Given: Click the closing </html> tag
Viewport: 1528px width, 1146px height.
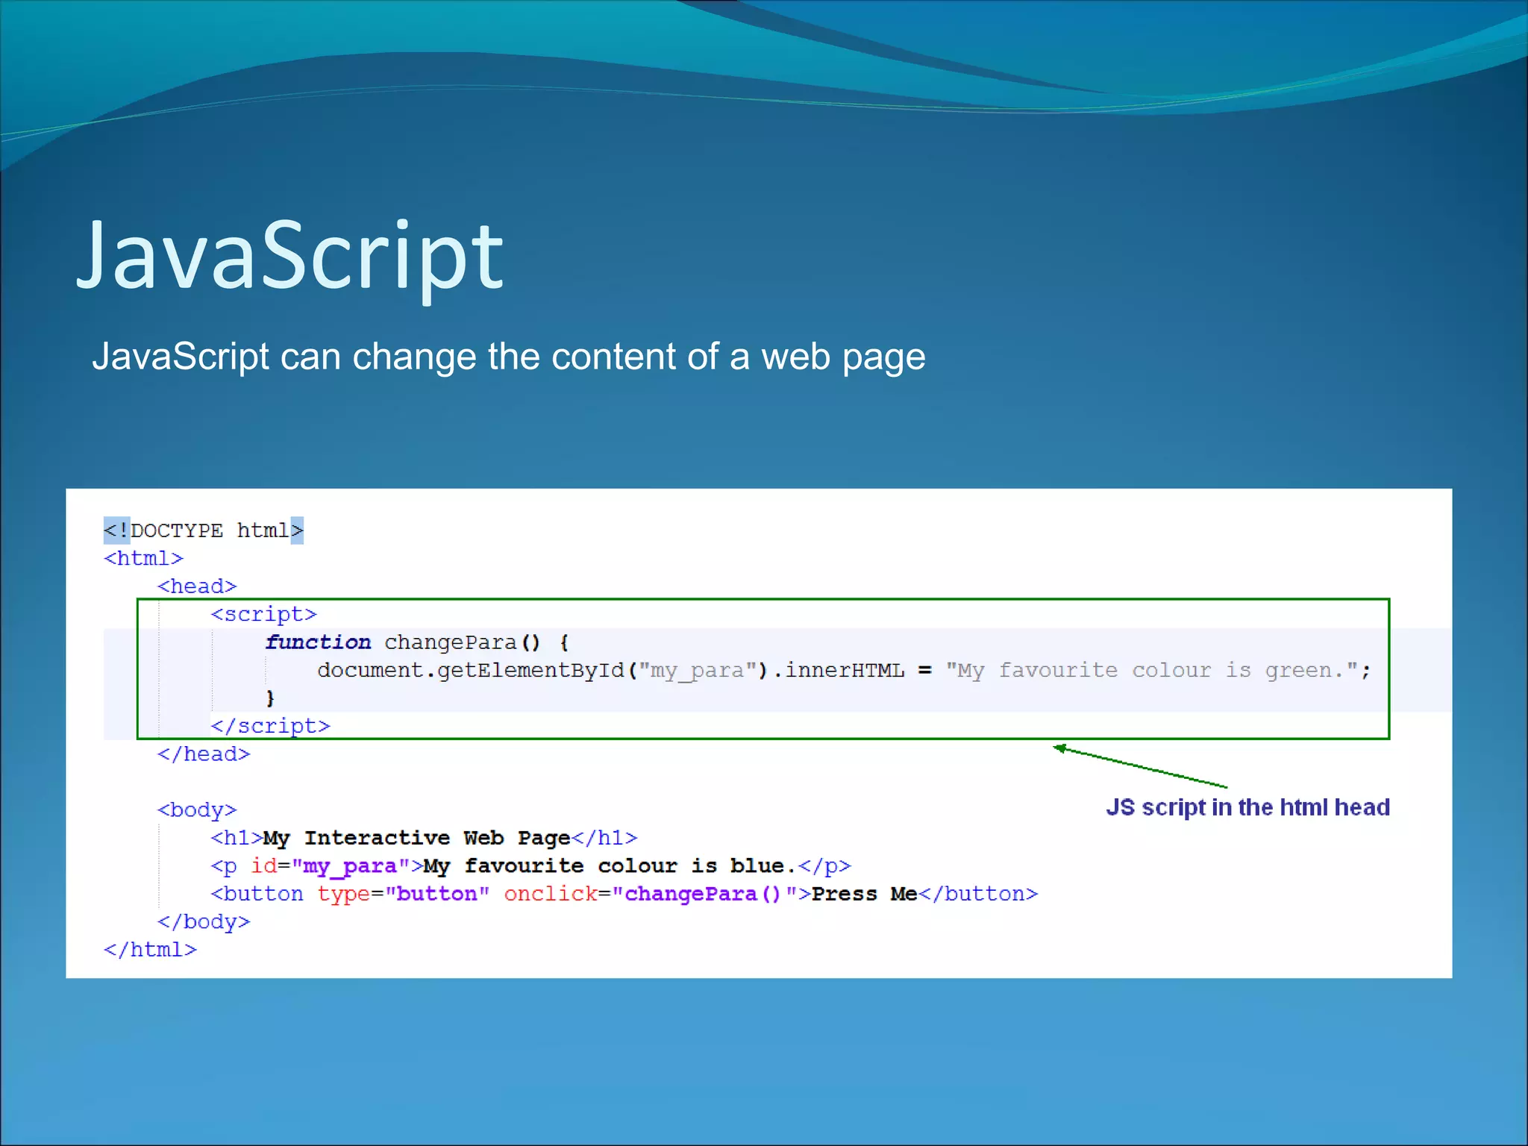Looking at the screenshot, I should click(x=150, y=950).
